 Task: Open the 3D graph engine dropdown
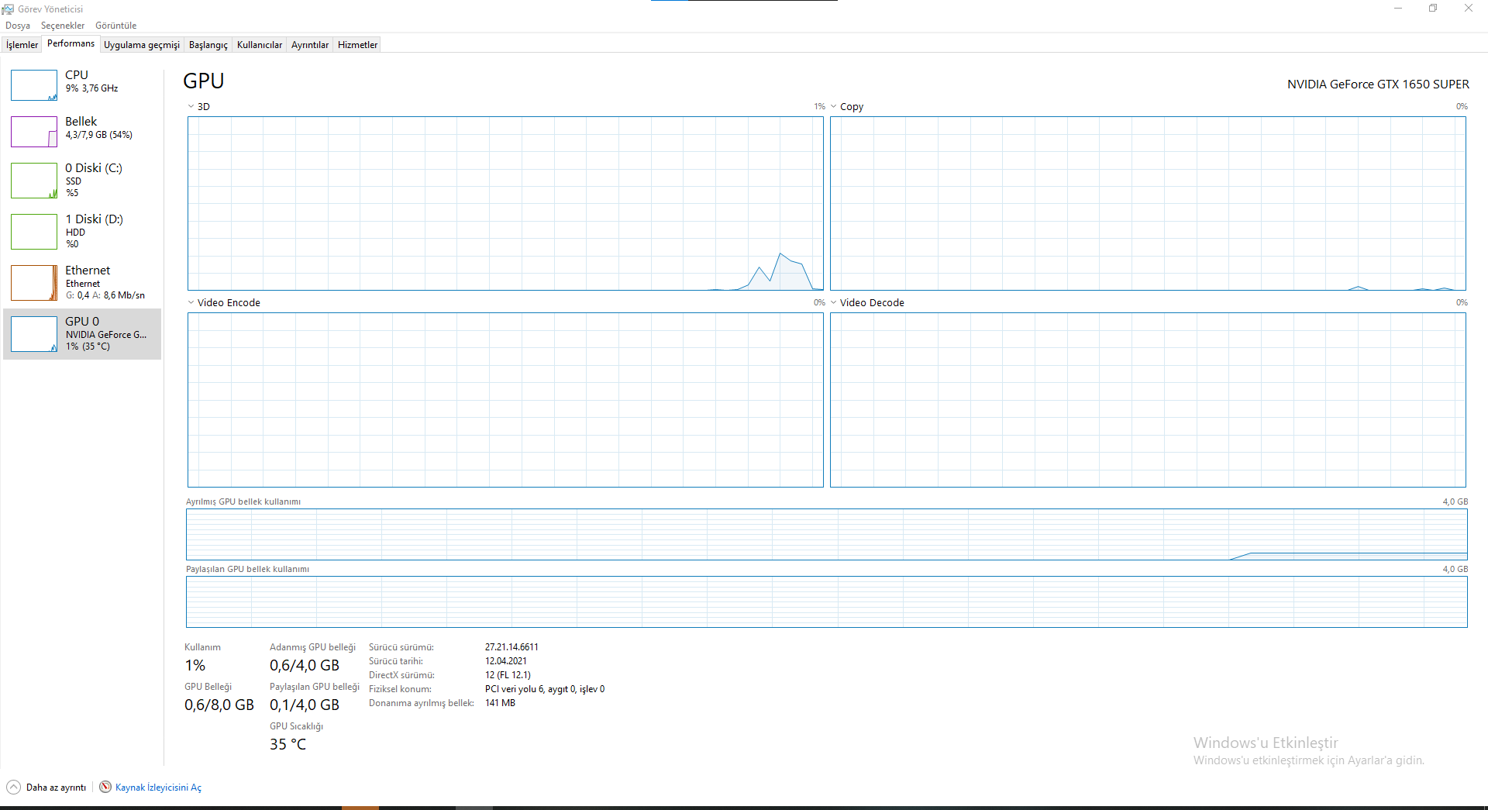(191, 107)
